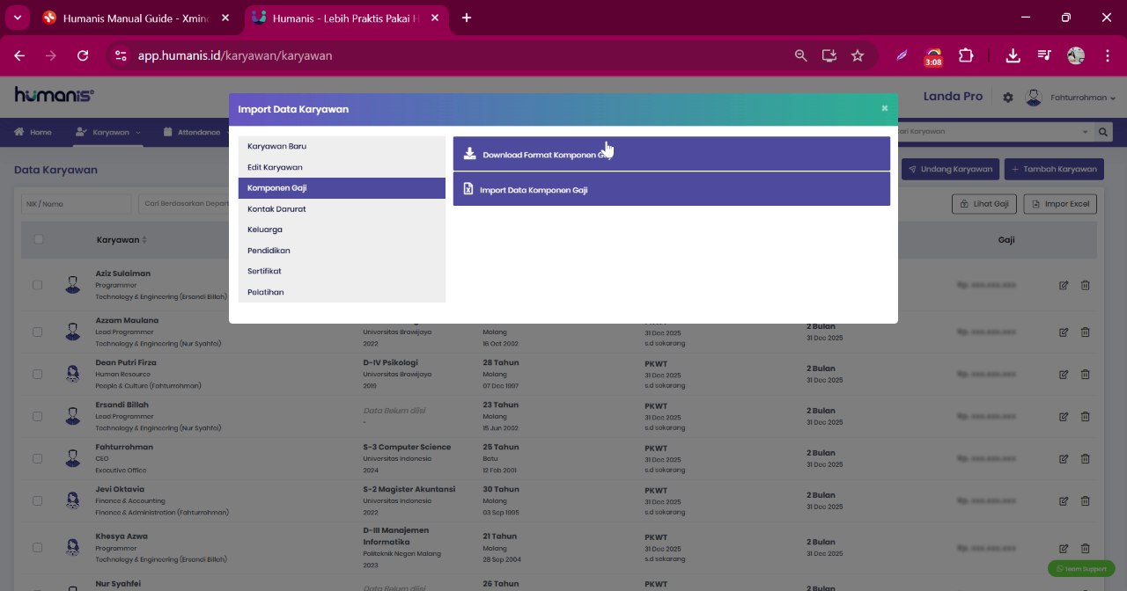Select Edit Karyawan import option

click(x=342, y=167)
